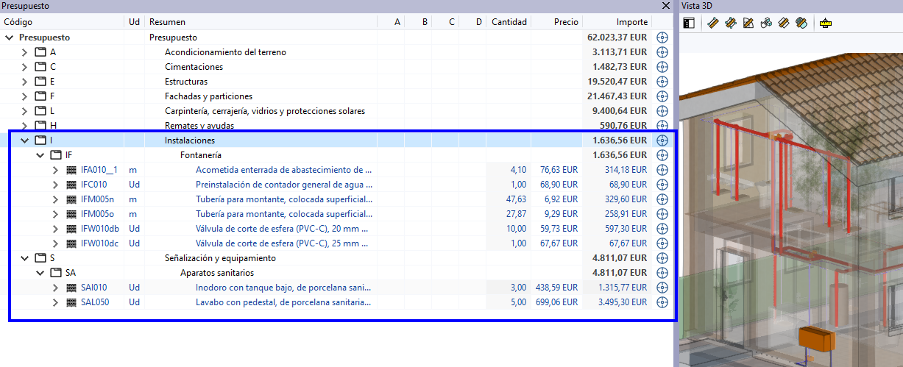Image resolution: width=903 pixels, height=367 pixels.
Task: Collapse the Instalaciones chapter I
Action: pyautogui.click(x=24, y=140)
